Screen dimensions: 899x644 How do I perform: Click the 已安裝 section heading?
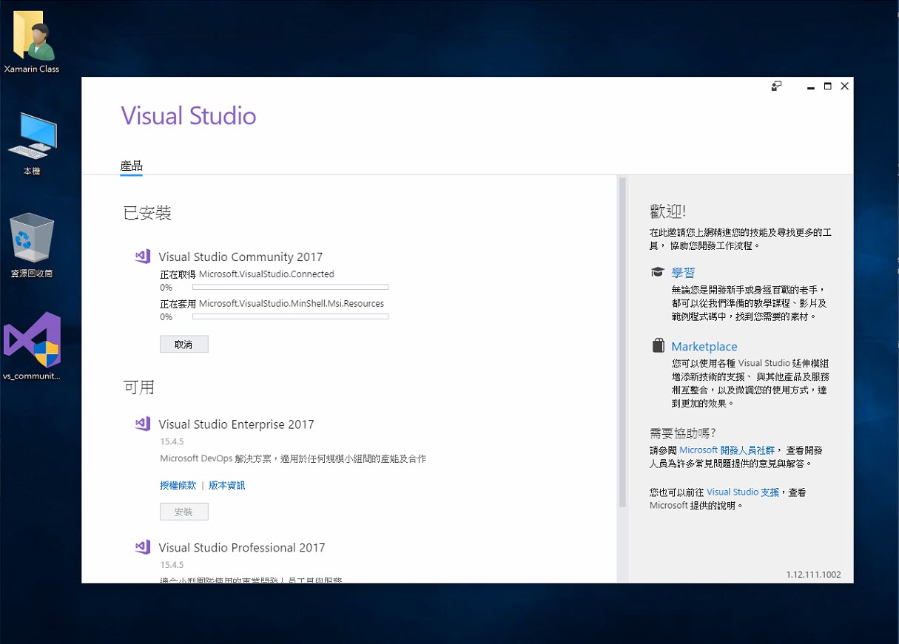(147, 213)
